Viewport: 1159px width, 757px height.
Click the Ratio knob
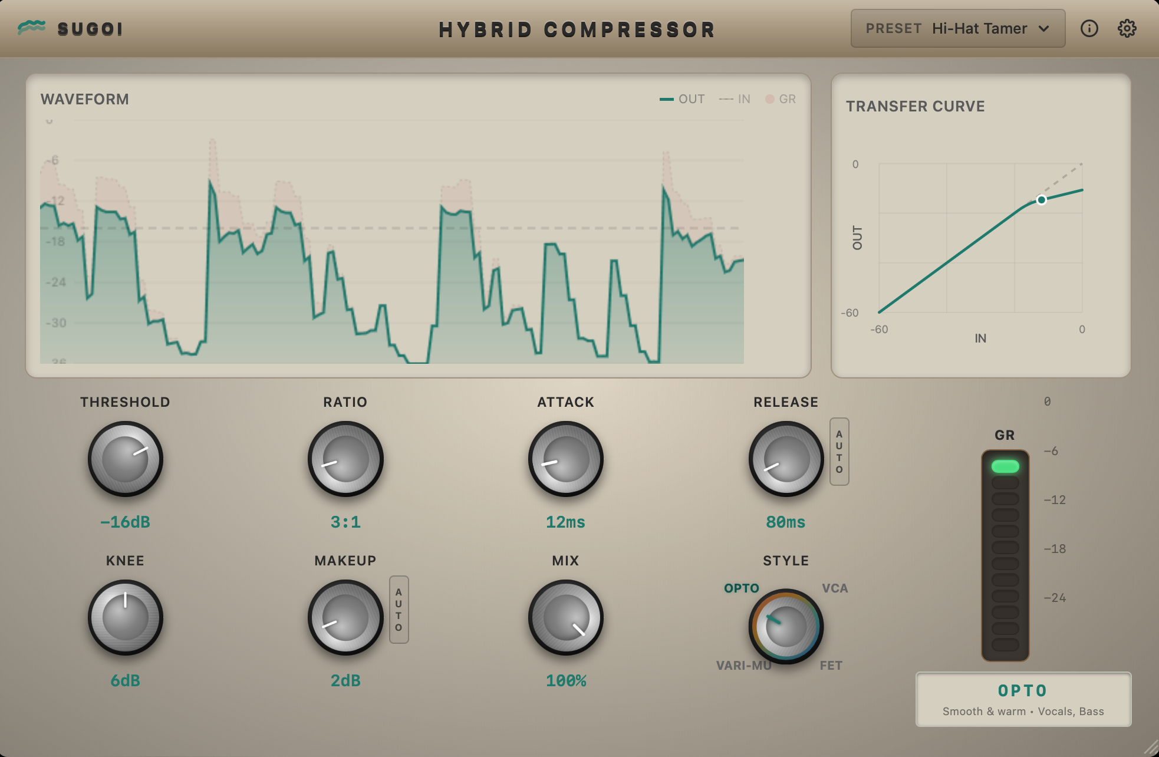click(345, 459)
